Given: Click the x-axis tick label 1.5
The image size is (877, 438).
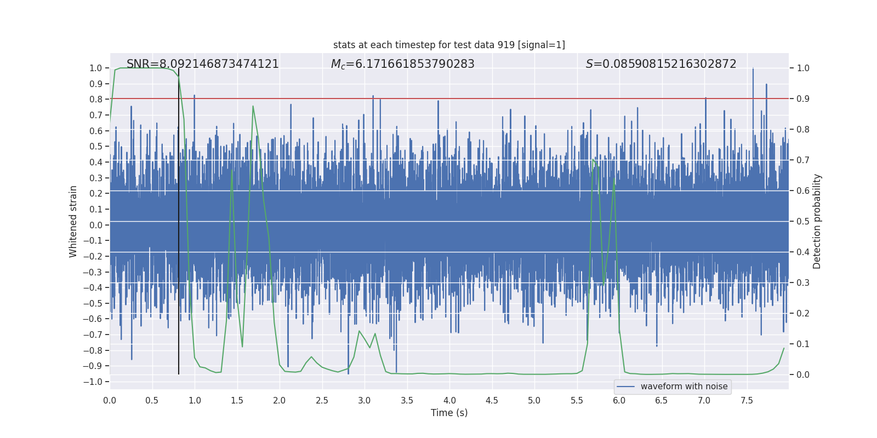Looking at the screenshot, I should pos(237,400).
